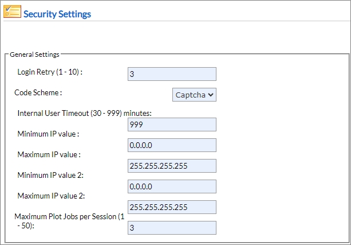Click the chevron arrow on the Captcha selector
The height and width of the screenshot is (245, 351).
coord(211,95)
